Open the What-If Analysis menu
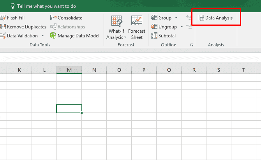 coord(116,27)
